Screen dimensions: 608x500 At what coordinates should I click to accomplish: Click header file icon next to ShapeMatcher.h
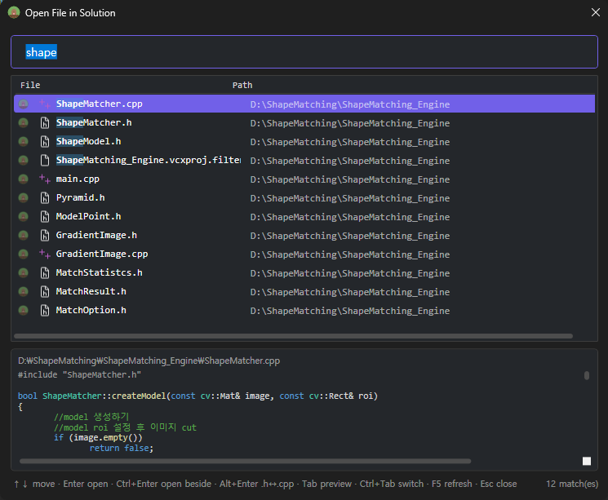tap(45, 123)
